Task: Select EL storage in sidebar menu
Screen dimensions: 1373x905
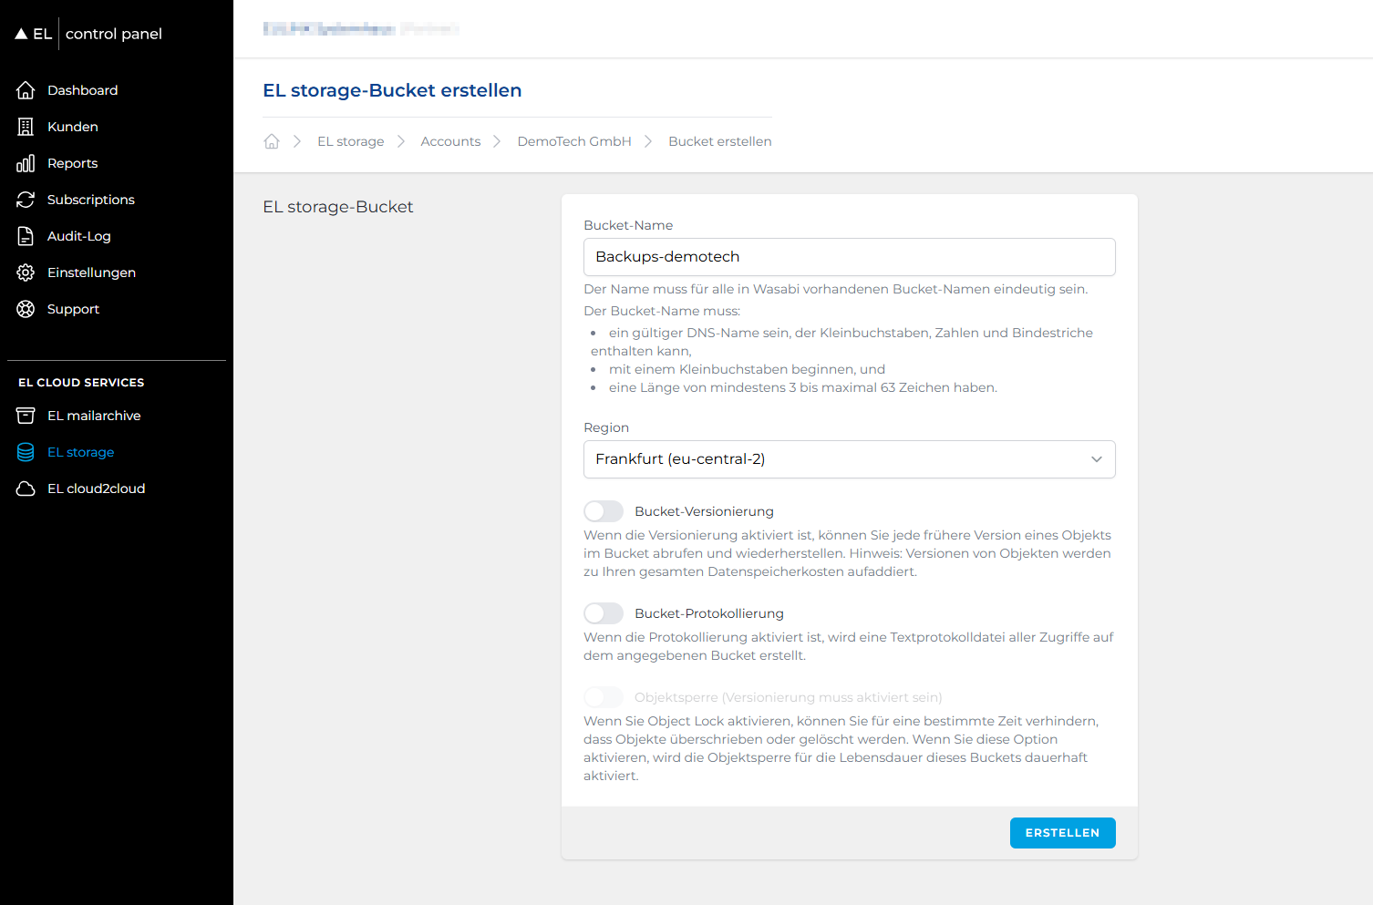Action: [x=80, y=452]
